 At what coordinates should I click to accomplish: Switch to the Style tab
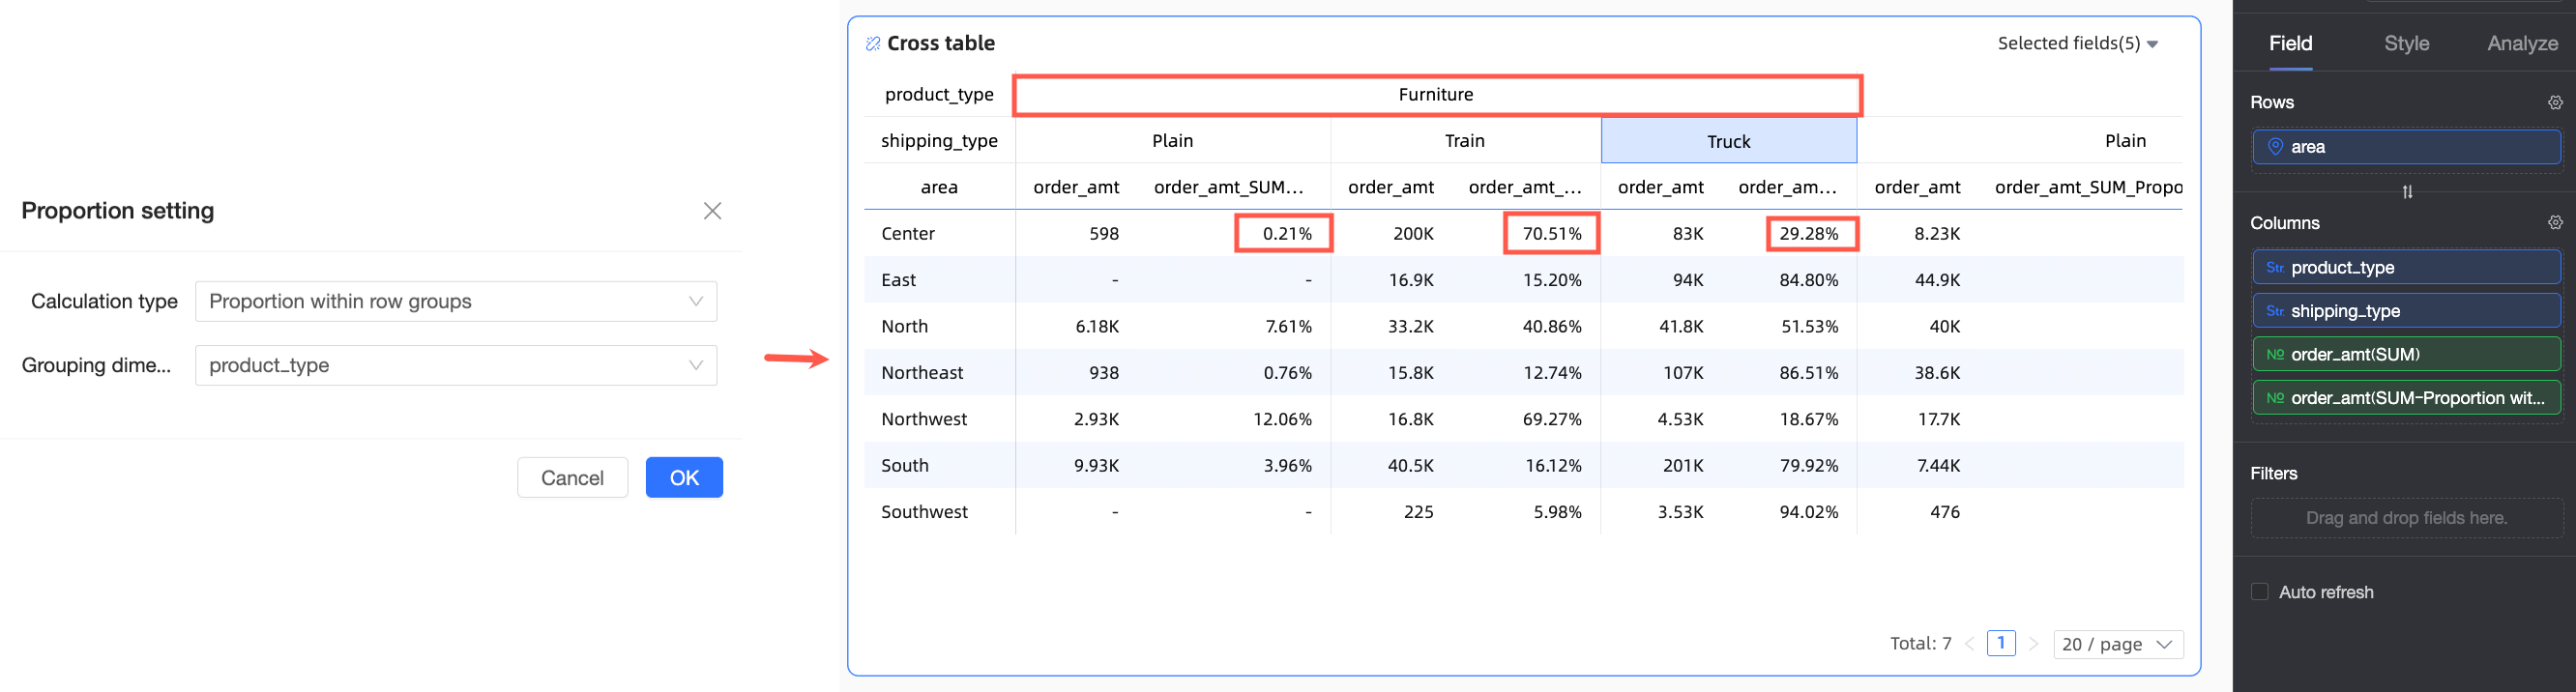(2406, 44)
